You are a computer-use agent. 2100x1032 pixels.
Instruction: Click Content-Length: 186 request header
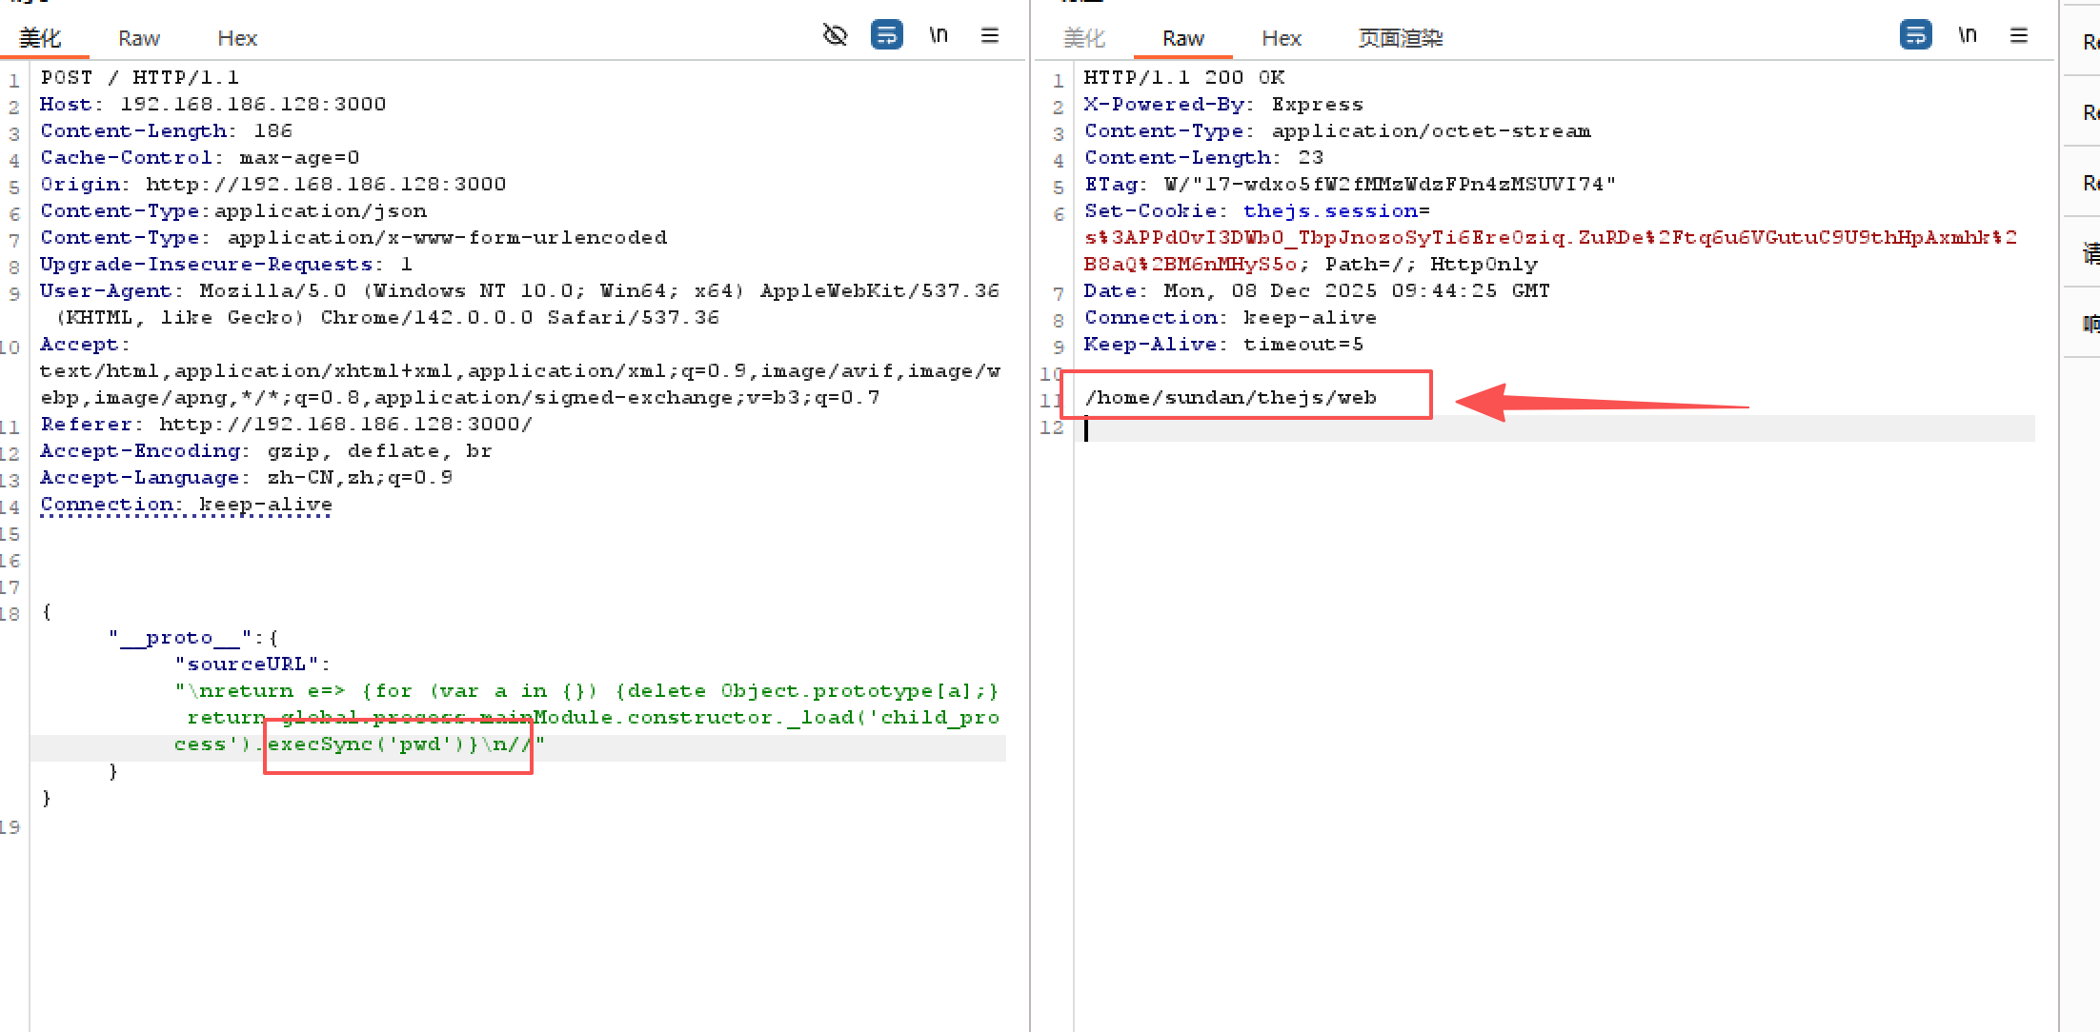tap(166, 130)
